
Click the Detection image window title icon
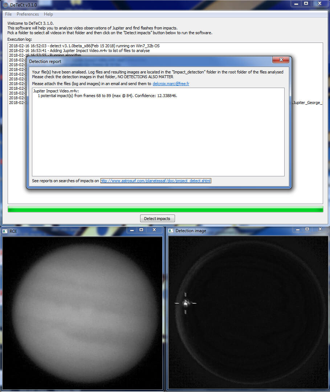pos(171,231)
